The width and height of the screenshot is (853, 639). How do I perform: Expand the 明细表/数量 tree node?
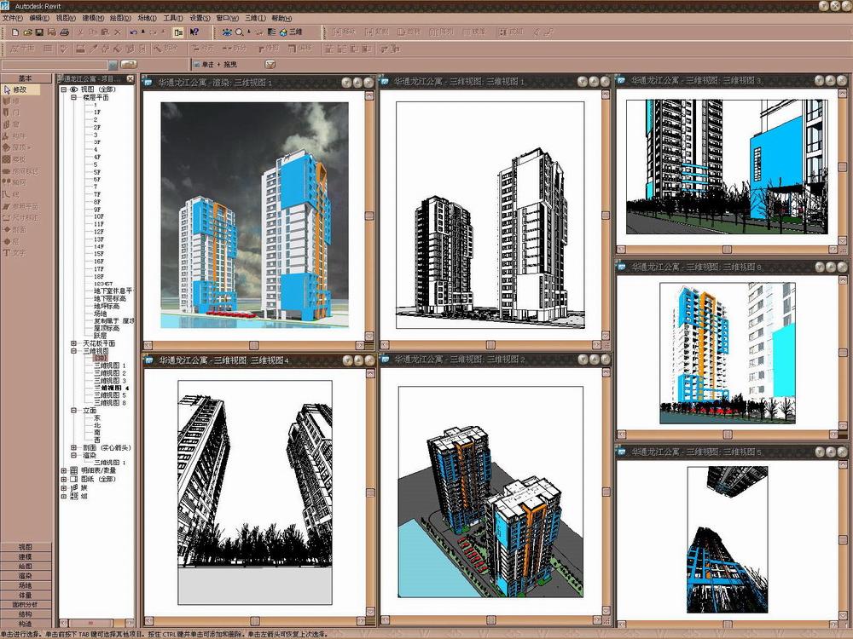(64, 469)
